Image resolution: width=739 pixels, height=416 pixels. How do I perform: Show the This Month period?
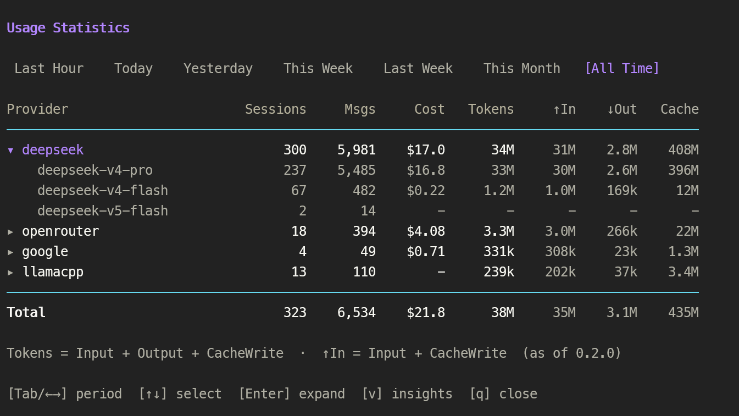tap(522, 69)
